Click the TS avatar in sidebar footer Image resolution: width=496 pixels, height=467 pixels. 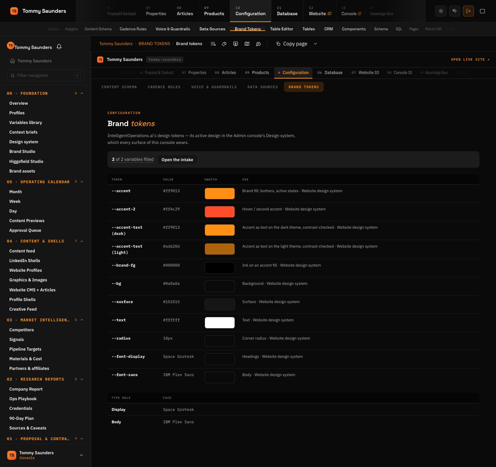point(12,455)
